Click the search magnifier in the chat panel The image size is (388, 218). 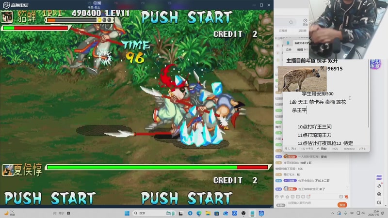click(x=291, y=22)
